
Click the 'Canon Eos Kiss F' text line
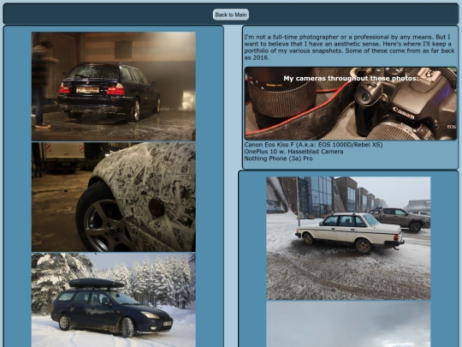click(x=313, y=145)
